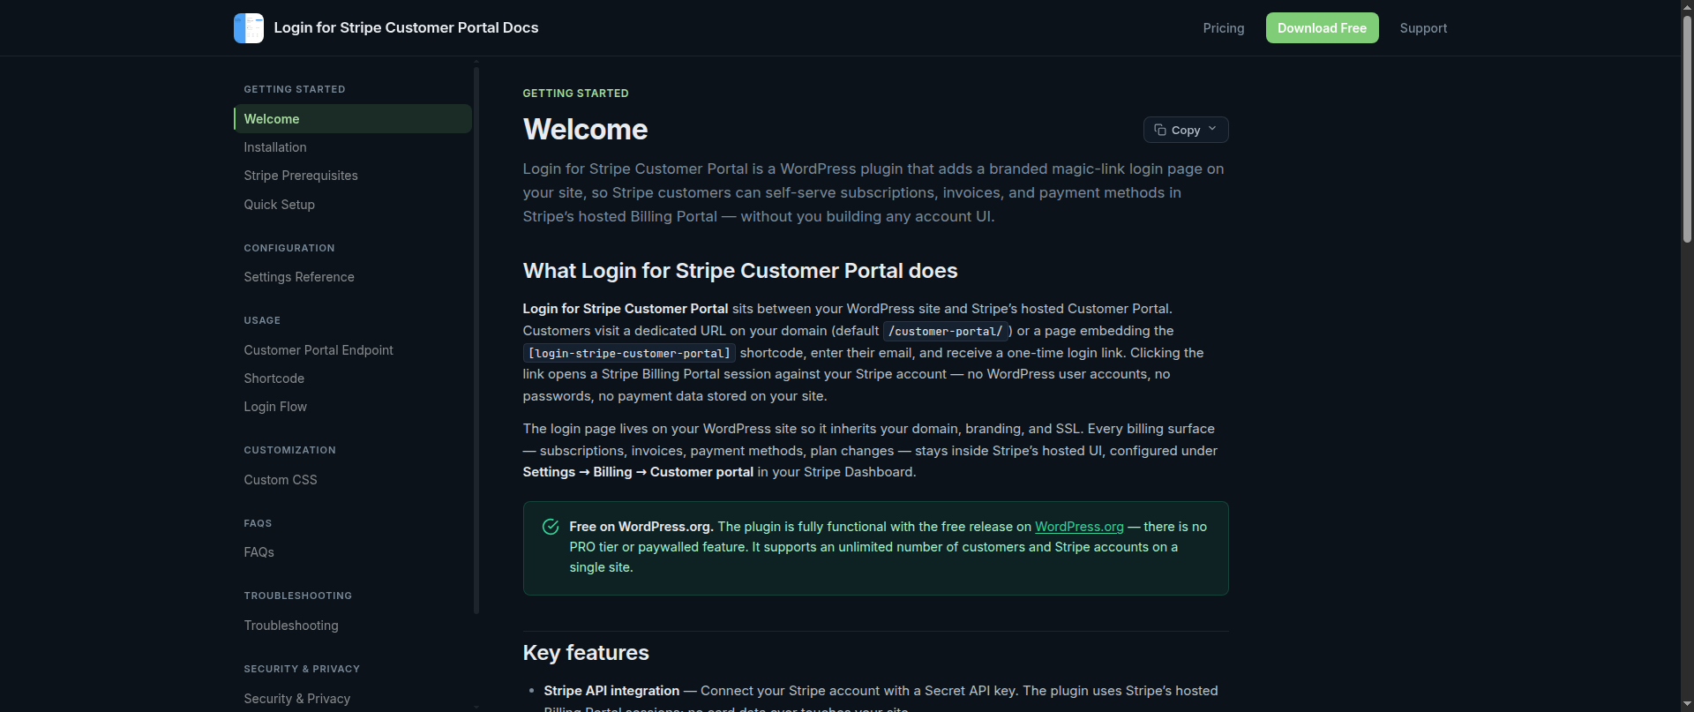This screenshot has width=1694, height=712.
Task: Click the CONFIGURATION sidebar heading
Action: coord(289,248)
